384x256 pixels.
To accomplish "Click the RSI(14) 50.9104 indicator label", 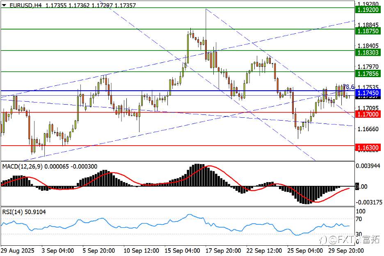I will pos(24,212).
